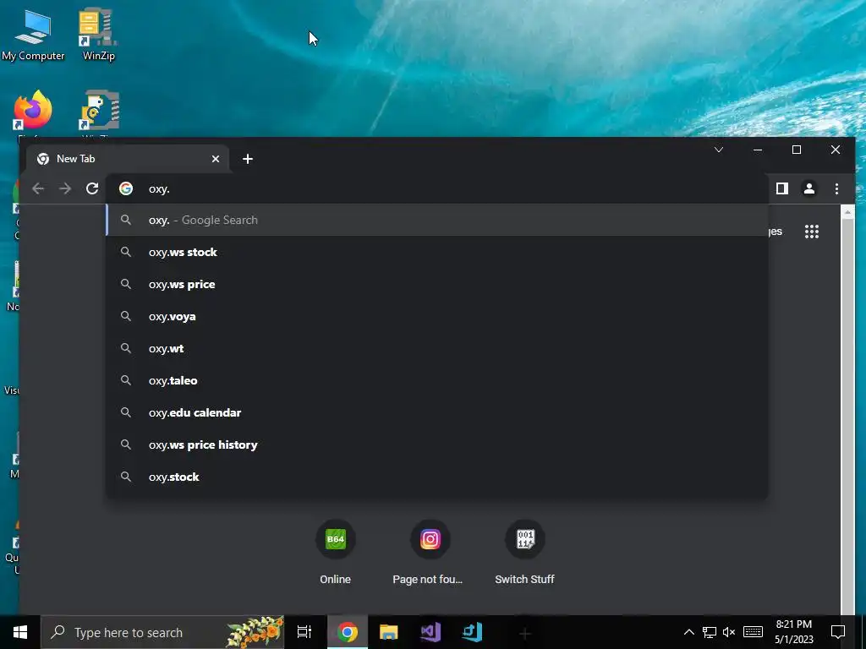The image size is (866, 649).
Task: Open Visual Studio from taskbar
Action: point(430,632)
